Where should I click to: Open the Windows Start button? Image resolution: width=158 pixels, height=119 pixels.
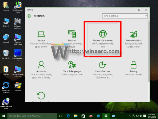(4, 116)
